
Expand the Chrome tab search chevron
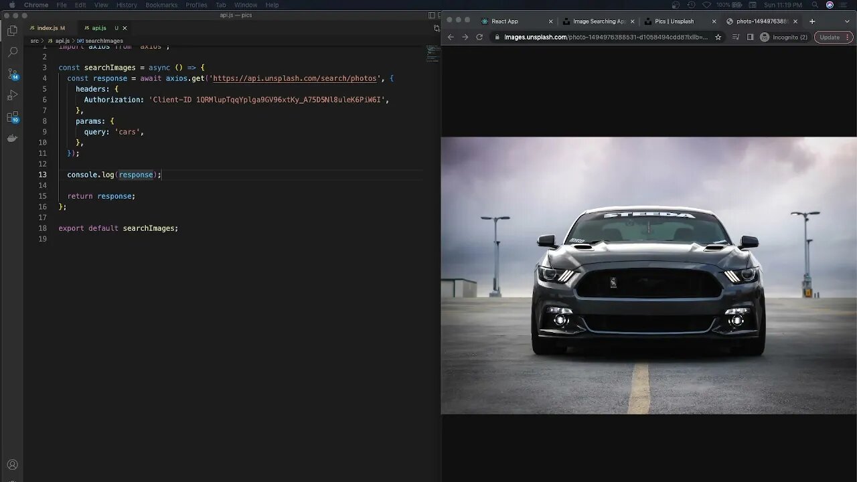coord(848,21)
